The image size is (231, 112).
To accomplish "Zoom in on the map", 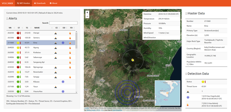I will click(x=87, y=13).
